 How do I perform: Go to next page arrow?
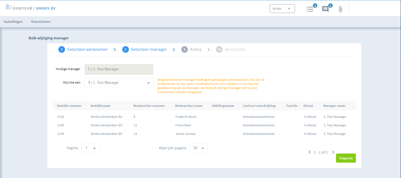click(x=333, y=152)
